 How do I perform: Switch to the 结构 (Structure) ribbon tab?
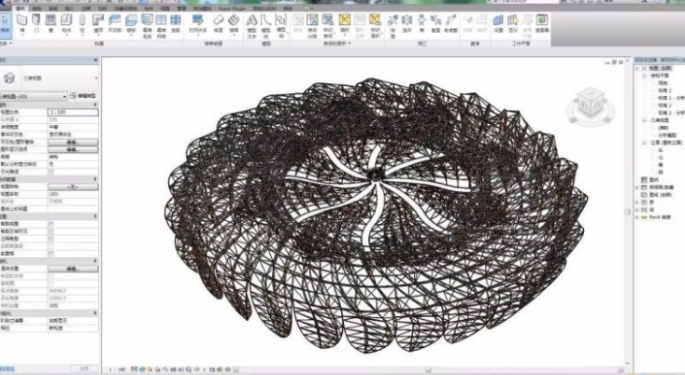pos(36,8)
